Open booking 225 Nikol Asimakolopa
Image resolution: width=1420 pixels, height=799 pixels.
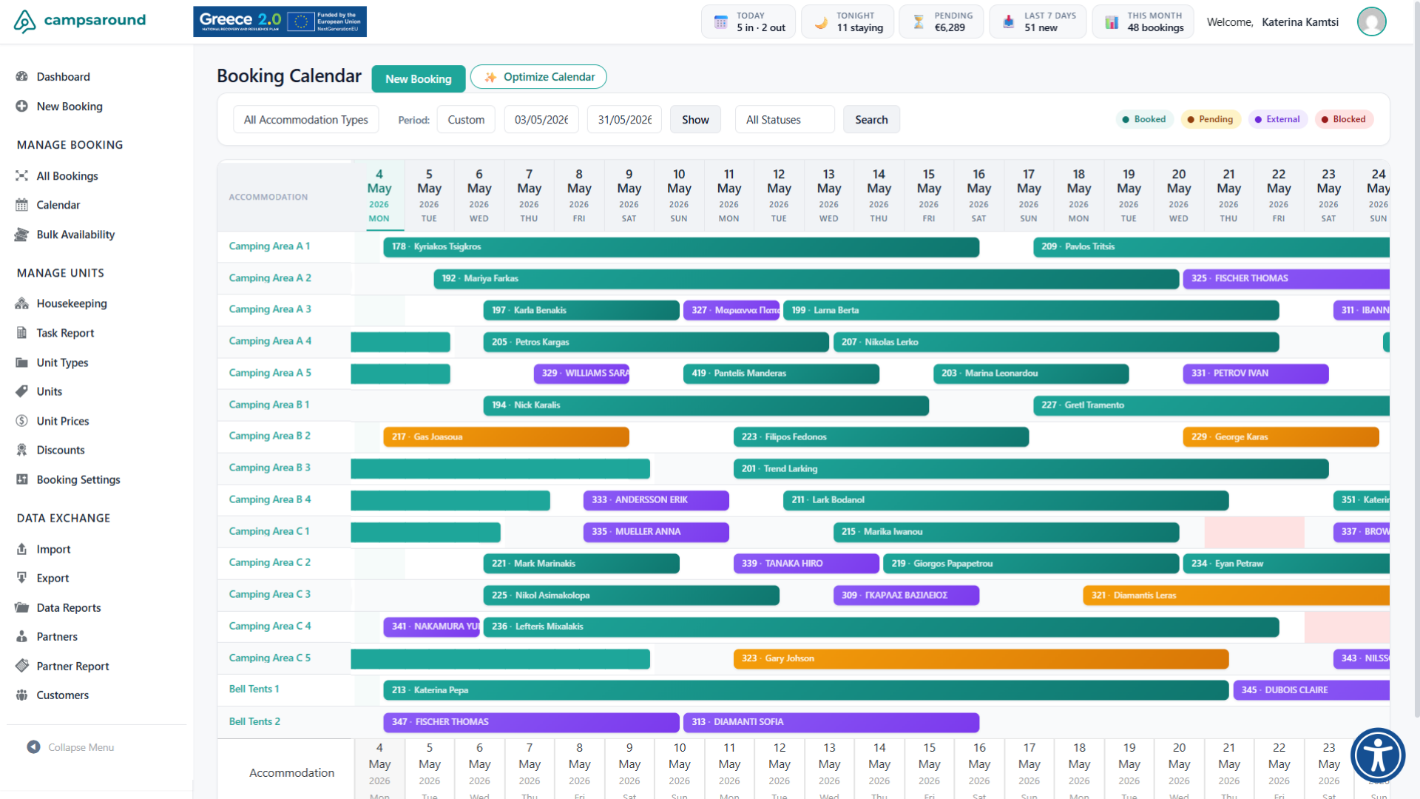(x=631, y=596)
